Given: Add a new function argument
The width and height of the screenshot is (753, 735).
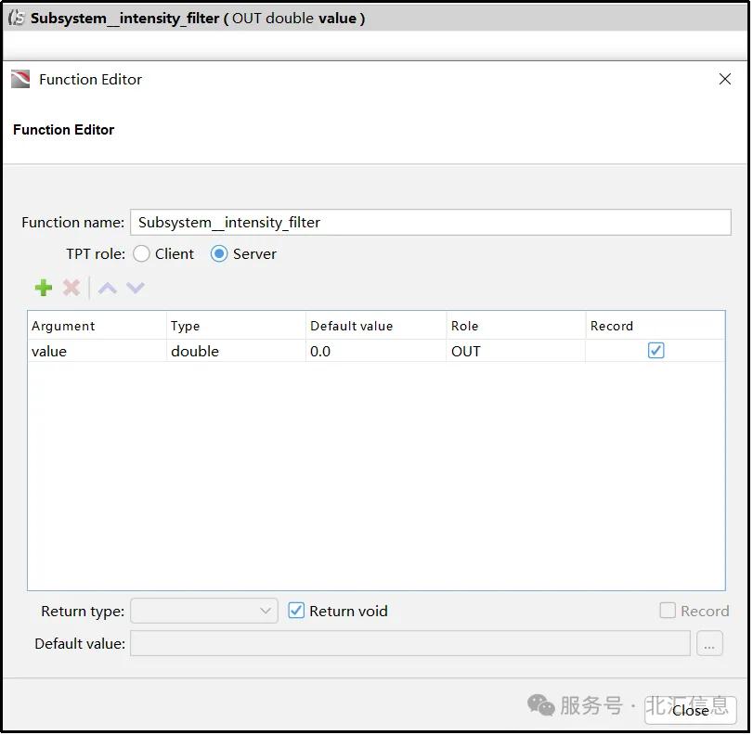Looking at the screenshot, I should pyautogui.click(x=43, y=288).
